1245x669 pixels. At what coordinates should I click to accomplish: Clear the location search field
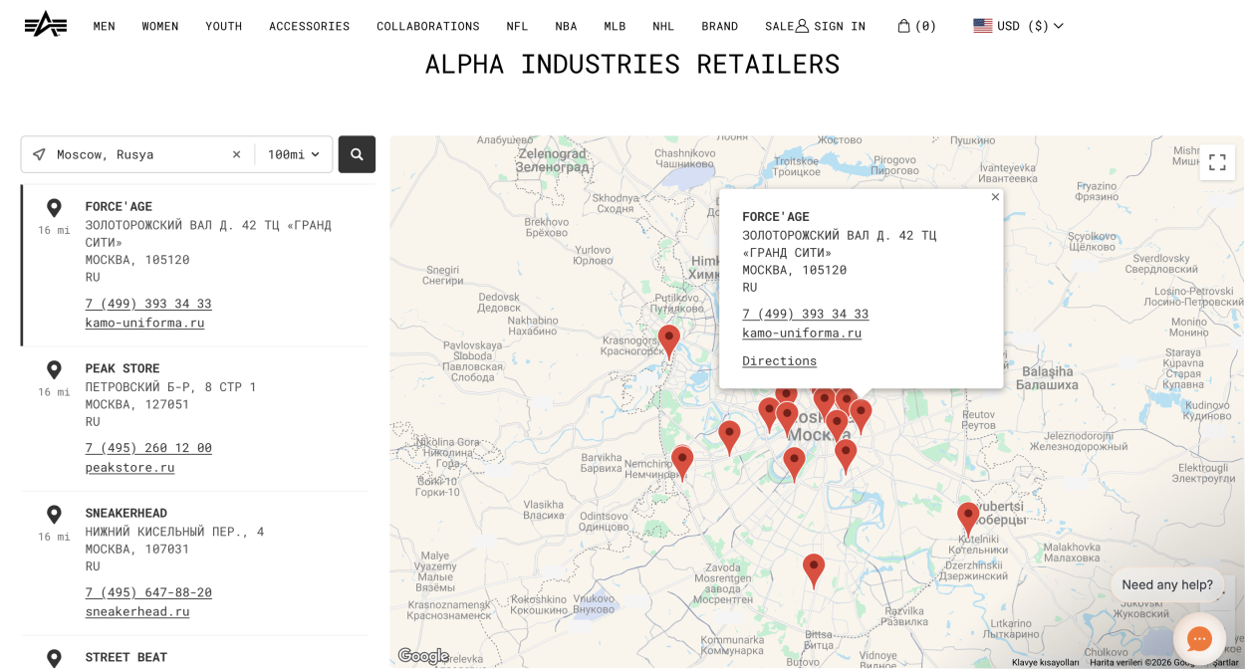click(236, 154)
